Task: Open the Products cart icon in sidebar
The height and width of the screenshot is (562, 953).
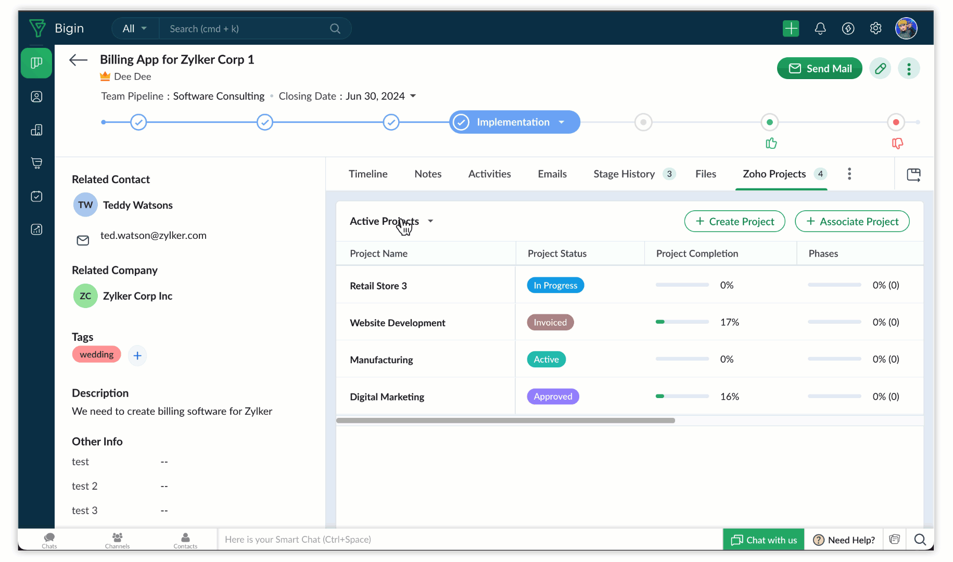Action: [x=36, y=163]
